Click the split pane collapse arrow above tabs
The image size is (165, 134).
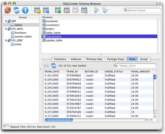(101, 54)
